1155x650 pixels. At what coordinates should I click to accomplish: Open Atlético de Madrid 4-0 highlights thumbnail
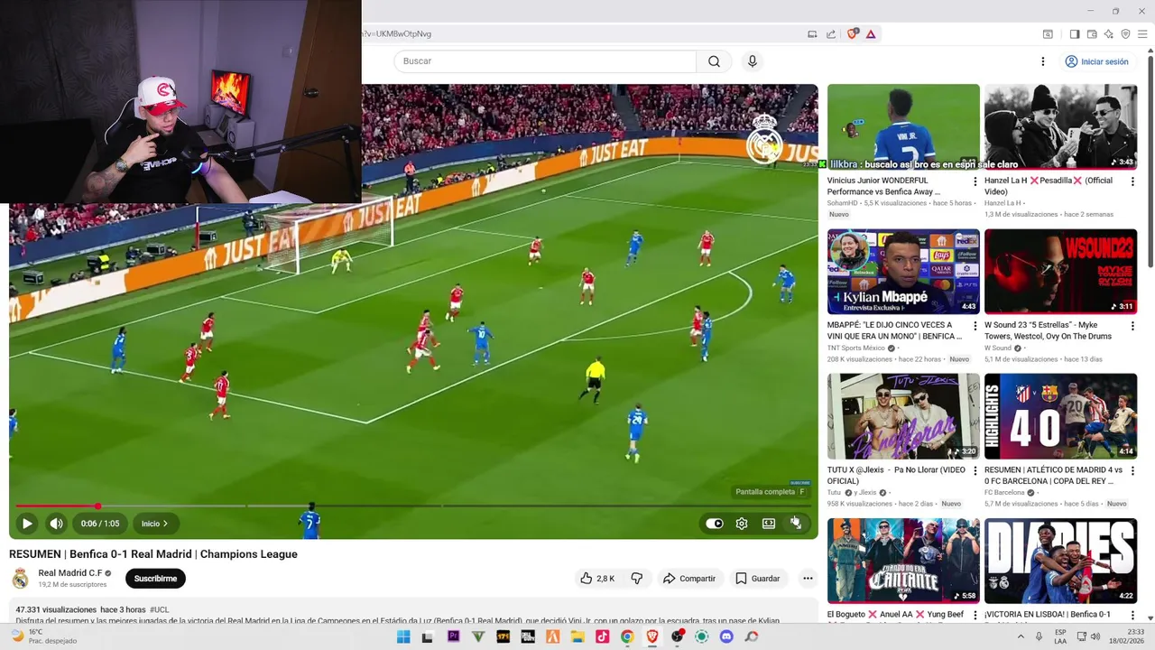(1060, 416)
